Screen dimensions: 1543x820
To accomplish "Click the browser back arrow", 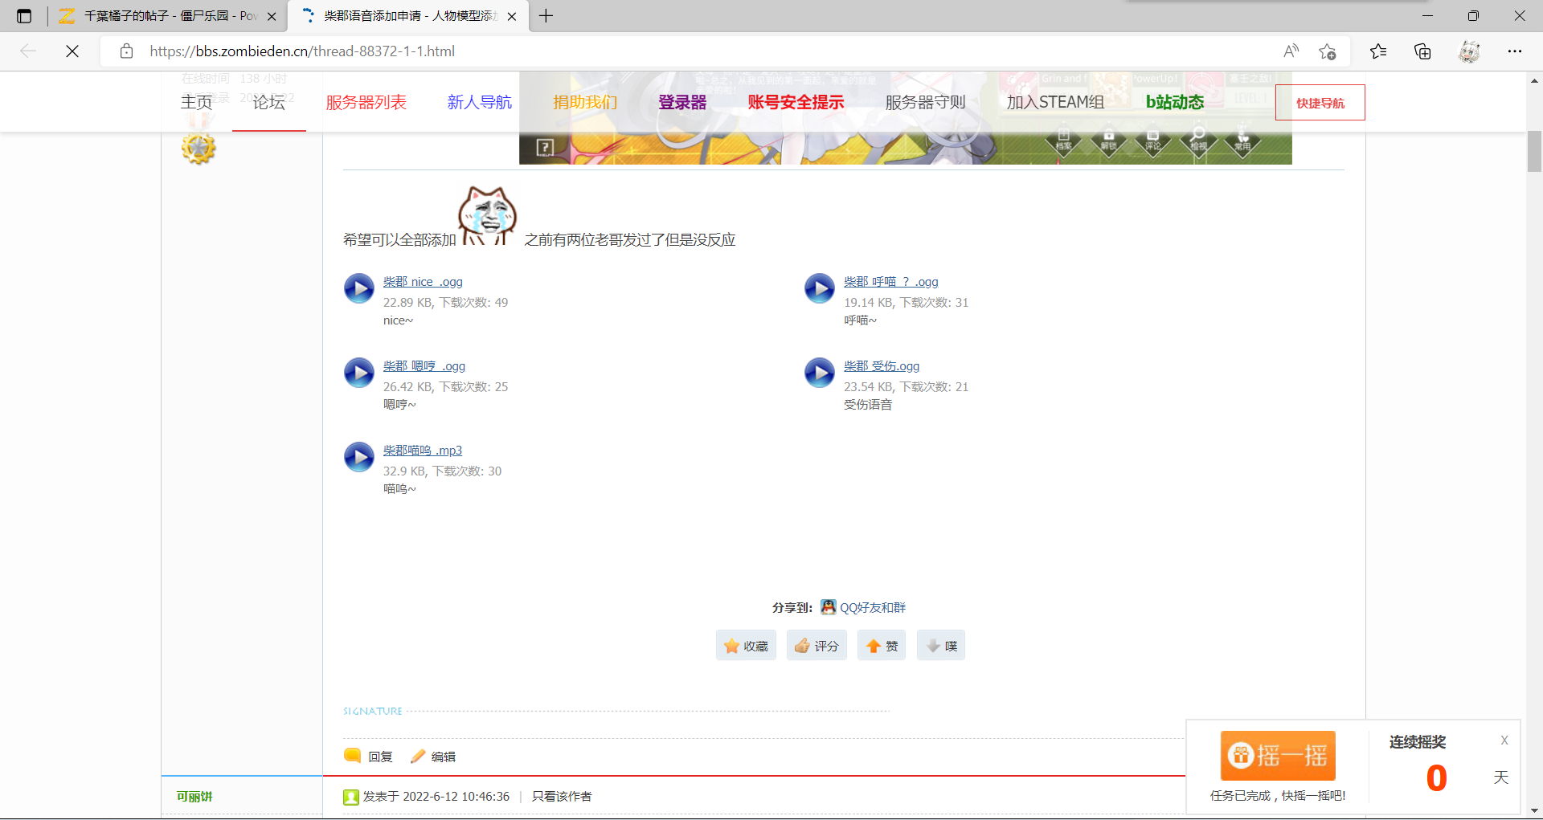I will (x=28, y=51).
